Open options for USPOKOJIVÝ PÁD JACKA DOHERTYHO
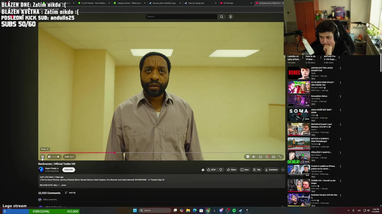The image size is (382, 214). [x=340, y=68]
